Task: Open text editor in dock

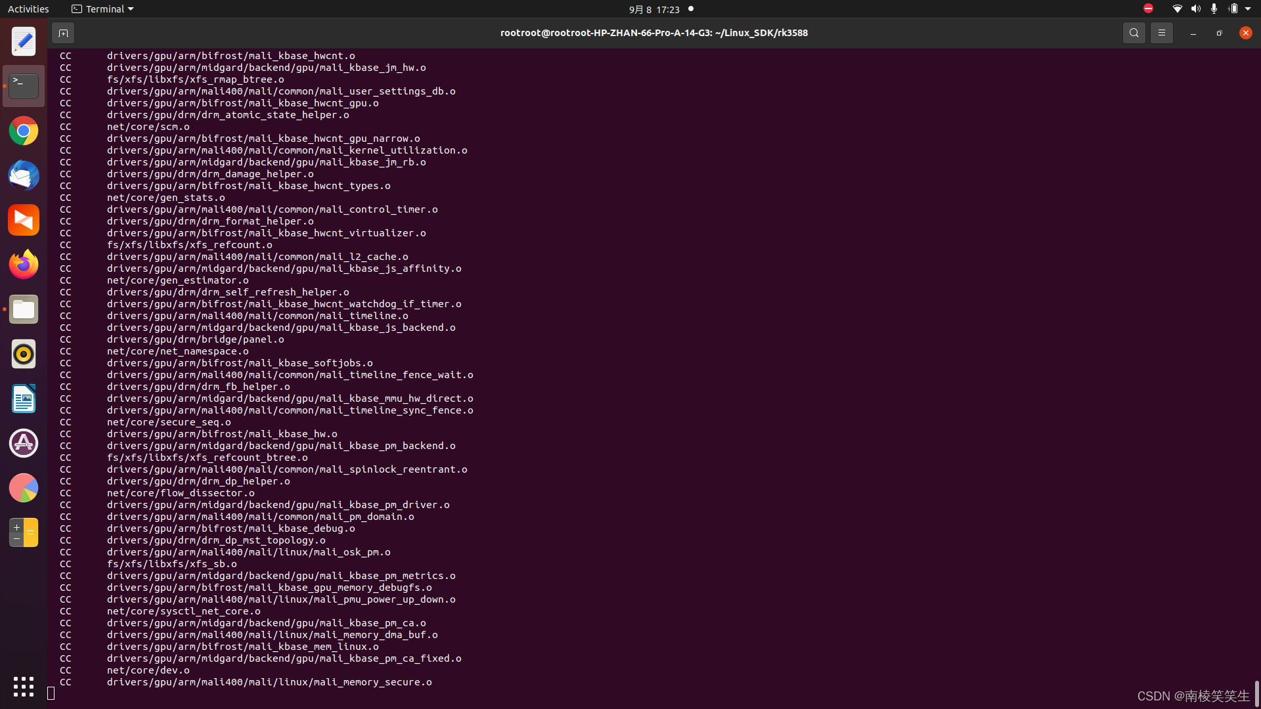Action: click(24, 42)
